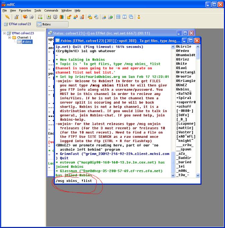Screen dimensions: 225x228
Task: Click the message input field
Action: tap(127, 181)
